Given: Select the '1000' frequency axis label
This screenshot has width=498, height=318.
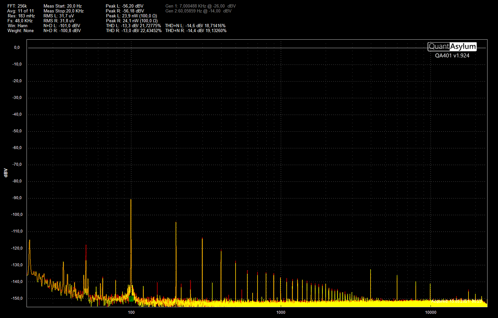Looking at the screenshot, I should tap(281, 312).
